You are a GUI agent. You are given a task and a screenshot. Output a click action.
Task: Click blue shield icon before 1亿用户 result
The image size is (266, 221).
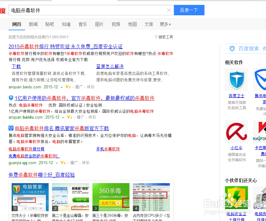11,98
